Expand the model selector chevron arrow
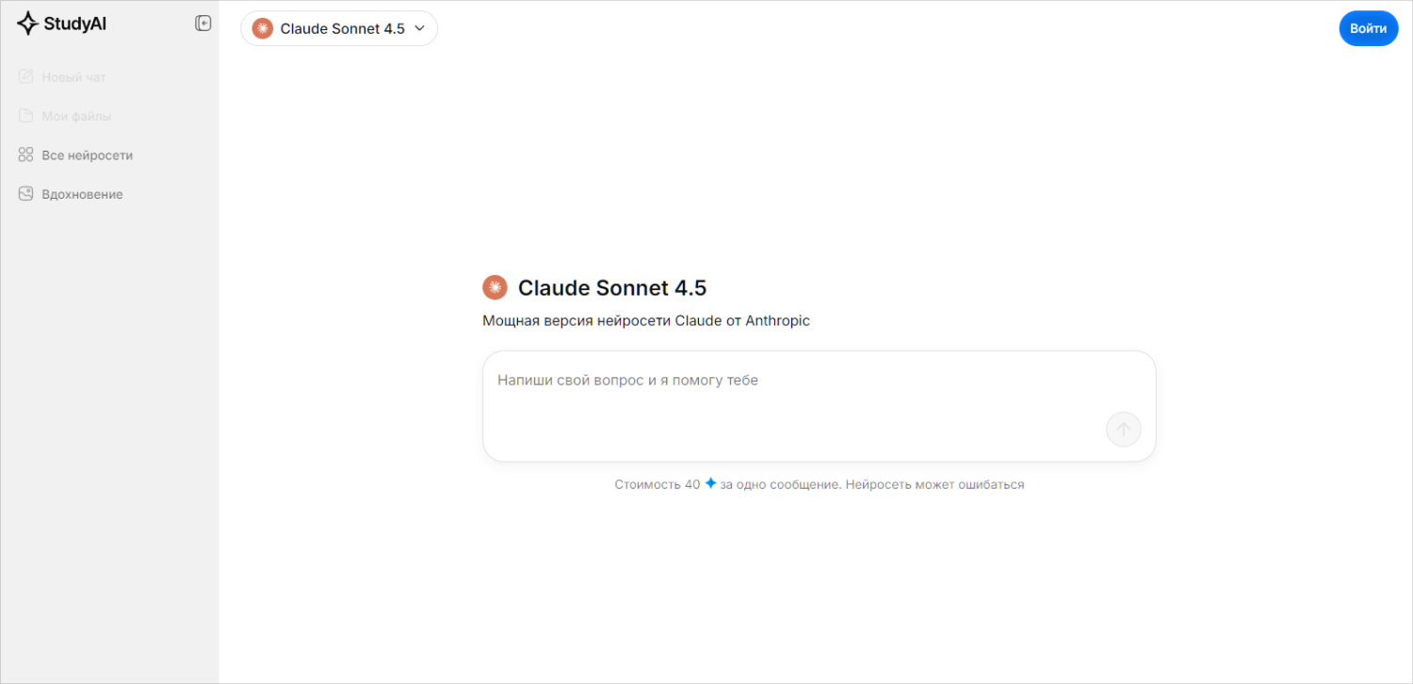1413x684 pixels. pyautogui.click(x=420, y=28)
